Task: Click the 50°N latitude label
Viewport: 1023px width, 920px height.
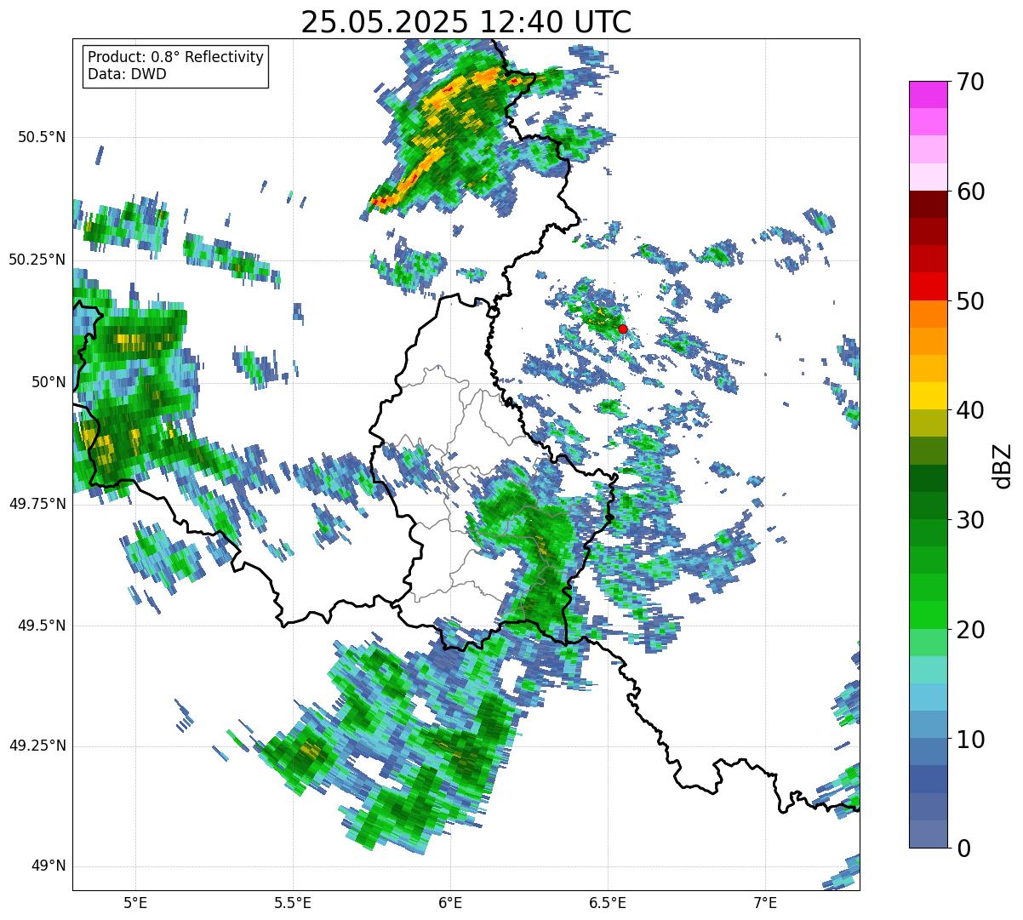Action: click(x=48, y=382)
